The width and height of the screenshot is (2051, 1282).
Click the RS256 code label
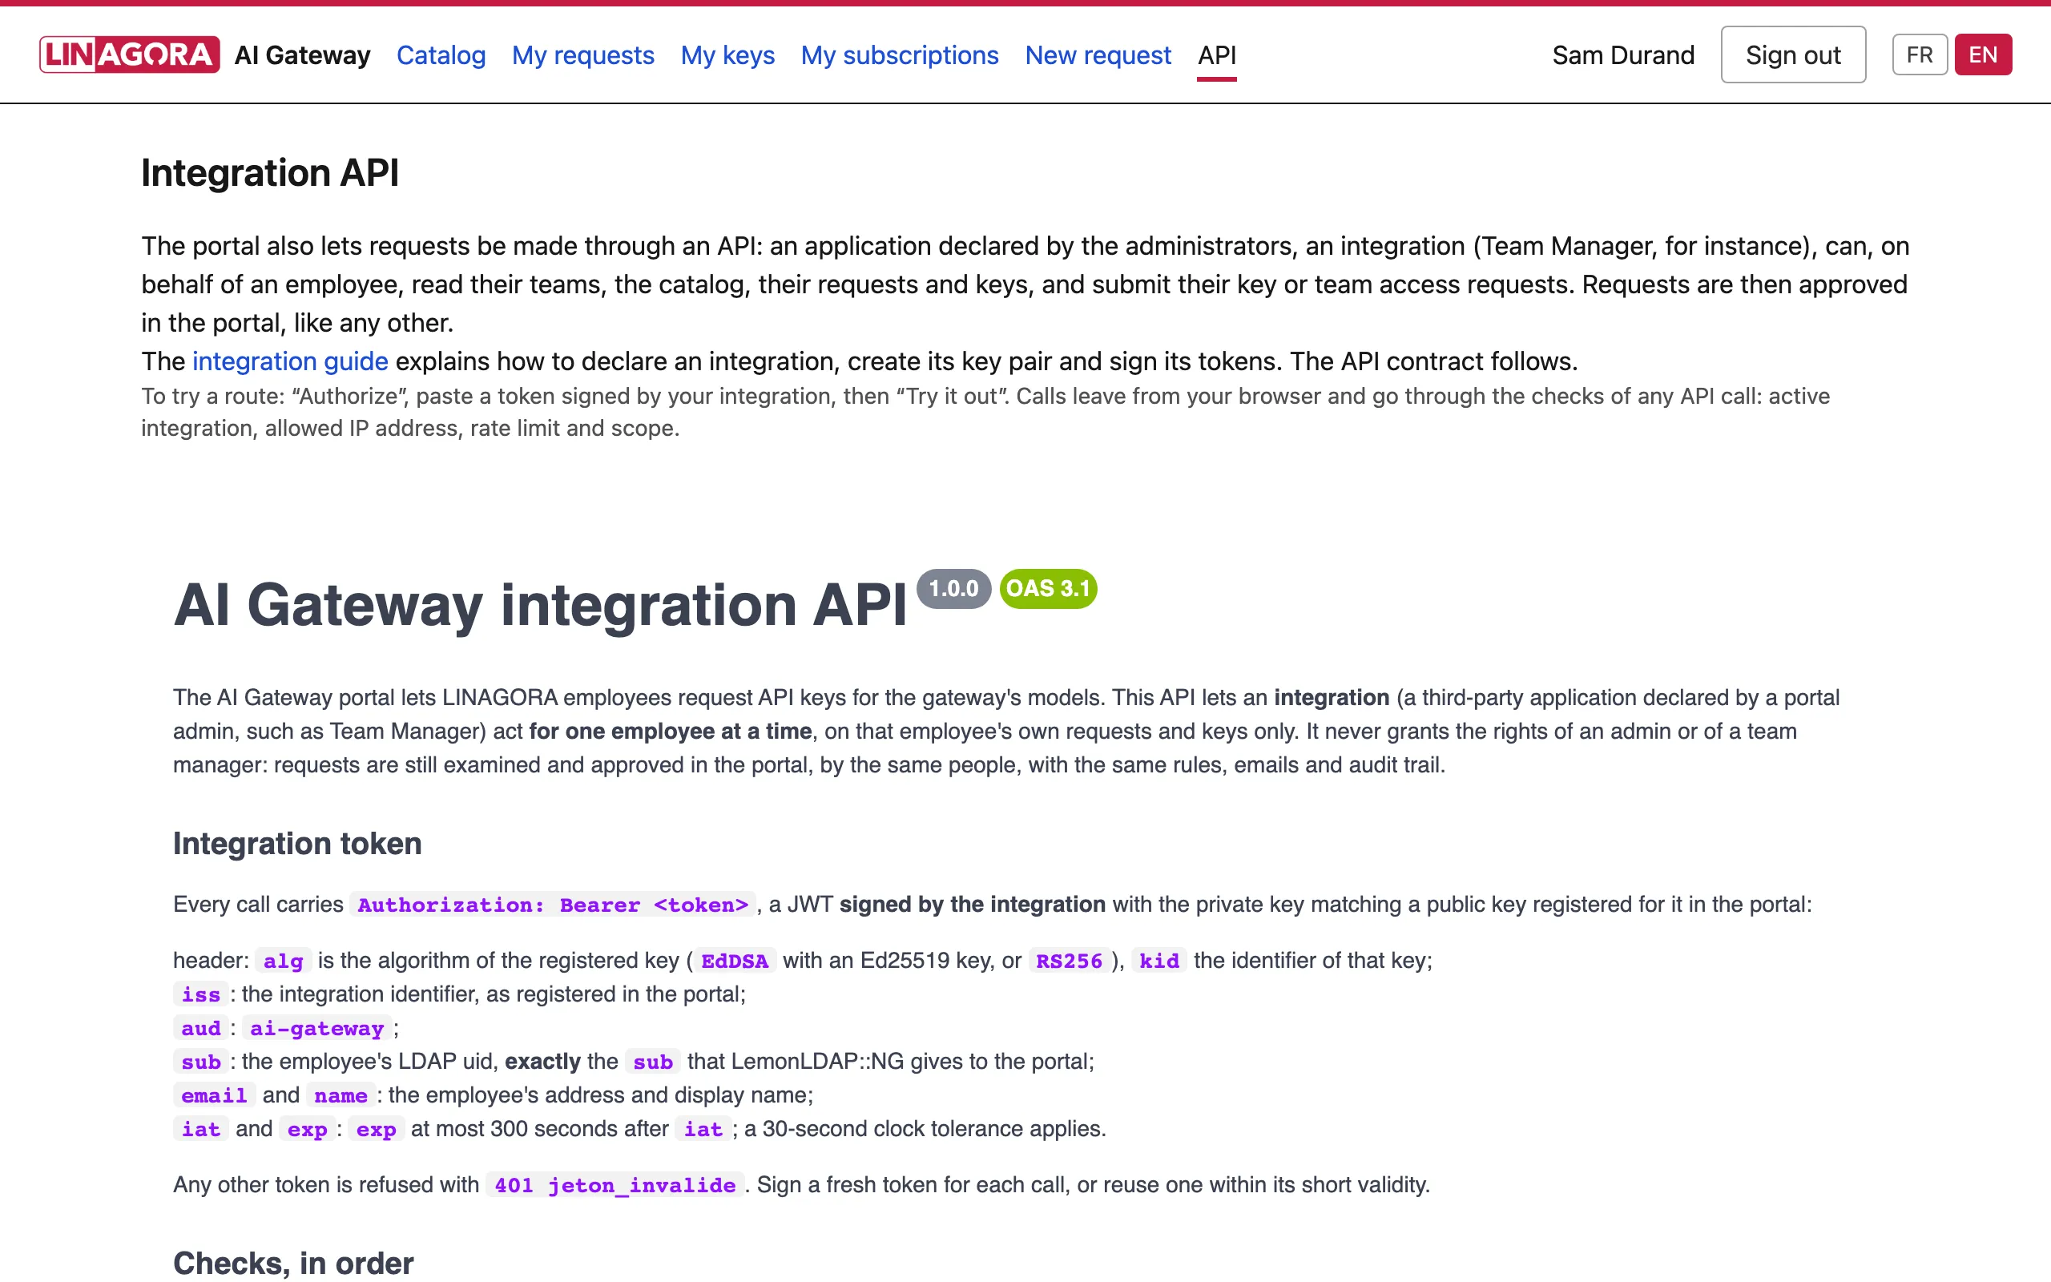tap(1069, 961)
